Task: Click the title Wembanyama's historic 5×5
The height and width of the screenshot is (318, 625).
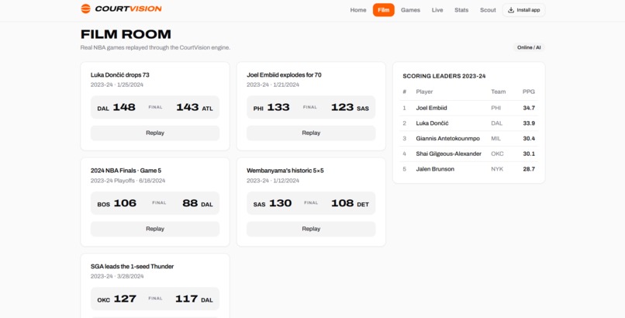Action: [285, 171]
